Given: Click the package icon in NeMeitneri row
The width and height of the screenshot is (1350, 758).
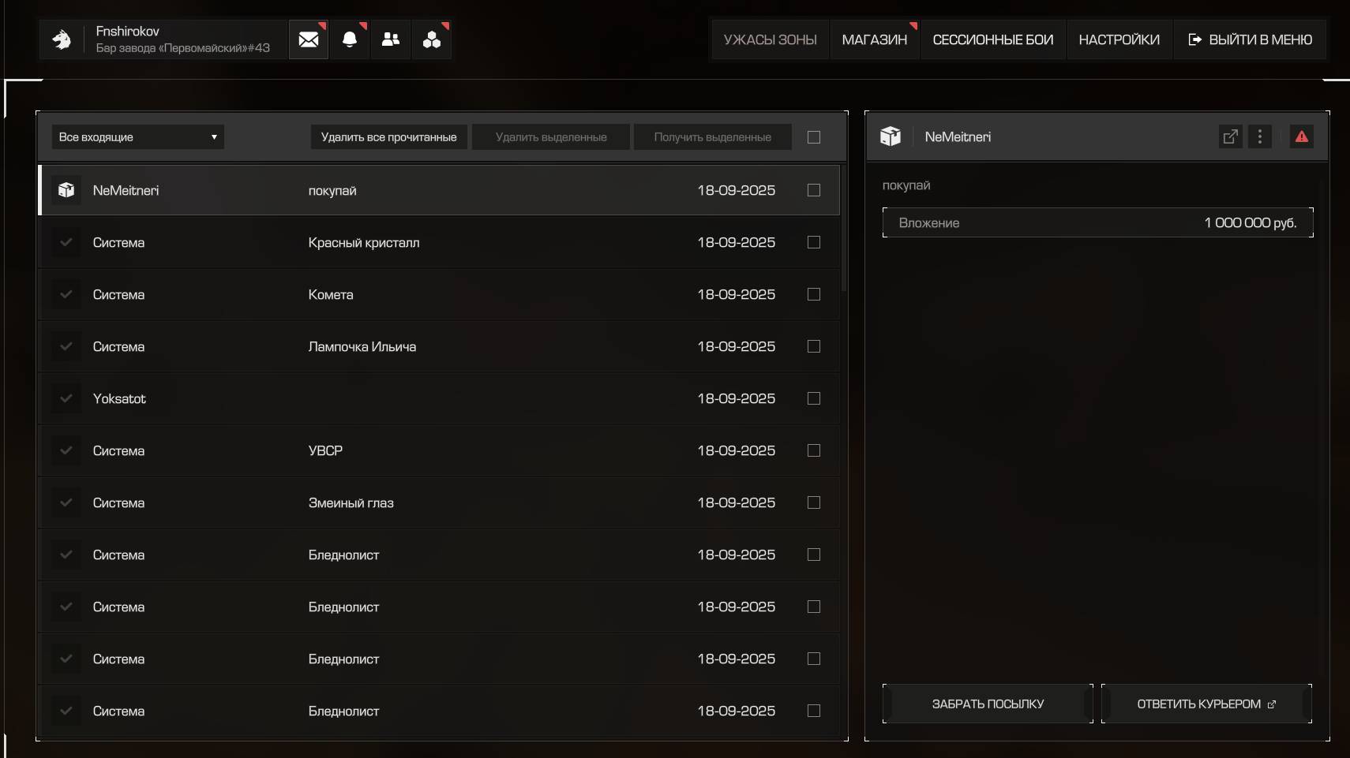Looking at the screenshot, I should (x=66, y=190).
